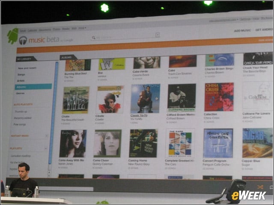The image size is (274, 205).
Task: Open the Recently added auto playlist
Action: [22, 118]
